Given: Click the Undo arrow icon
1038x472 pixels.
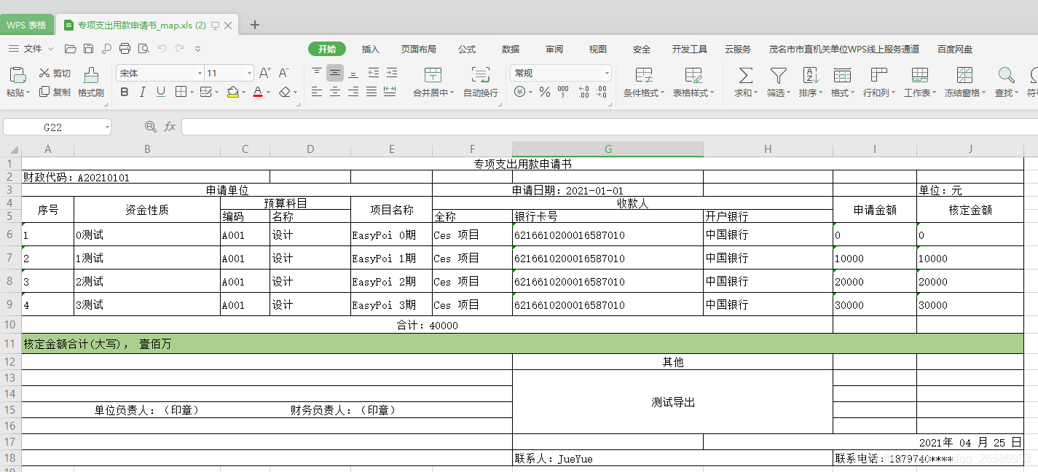Looking at the screenshot, I should (x=162, y=49).
